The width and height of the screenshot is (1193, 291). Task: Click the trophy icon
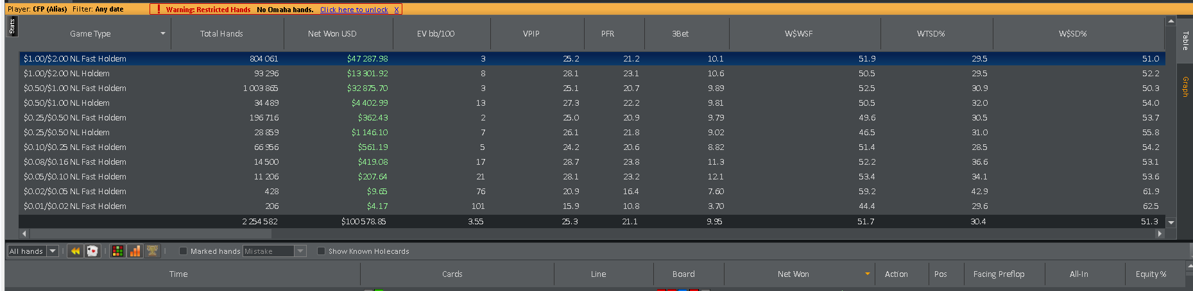click(x=152, y=251)
